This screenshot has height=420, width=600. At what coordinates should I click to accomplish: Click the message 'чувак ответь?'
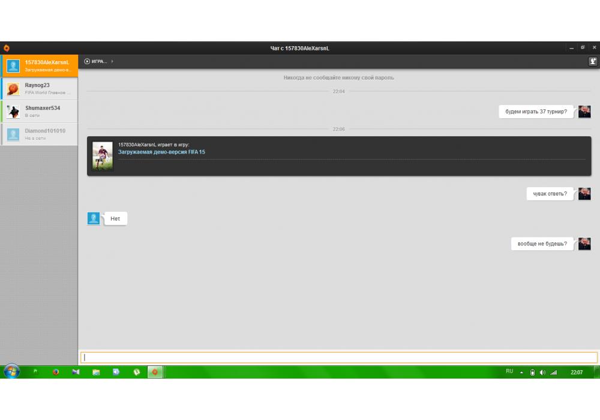point(550,194)
